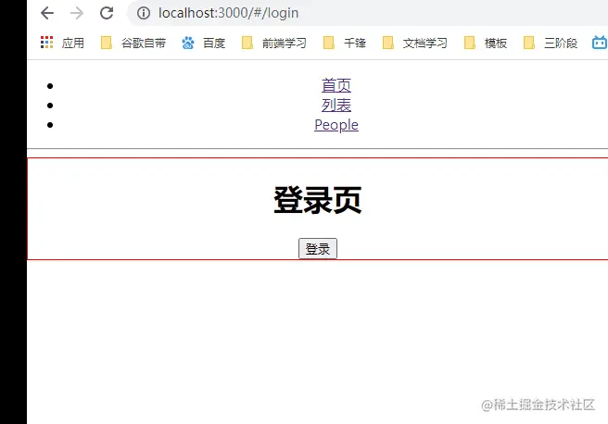Open the 前端学习 bookmark folder
Screen dimensions: 608x424
(273, 43)
